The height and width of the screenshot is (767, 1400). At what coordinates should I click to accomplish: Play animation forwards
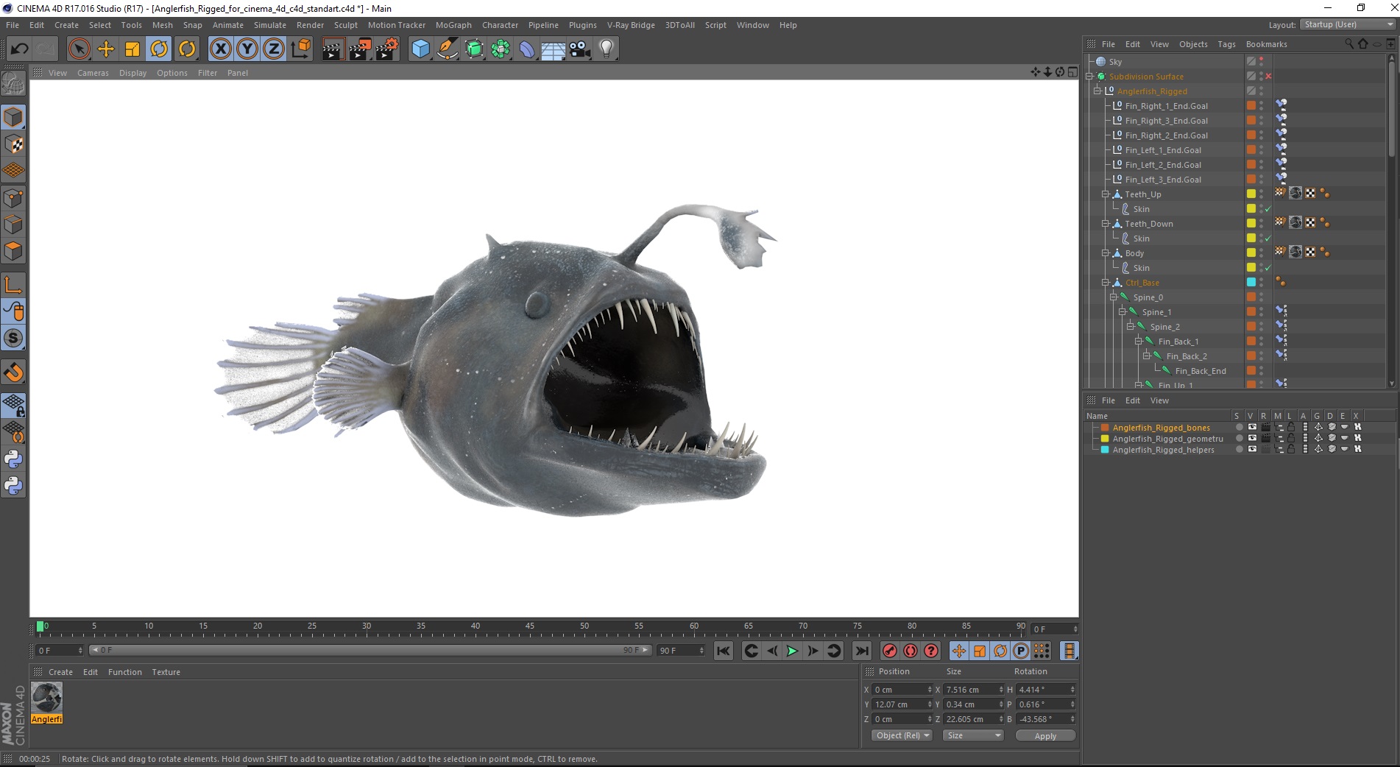792,651
